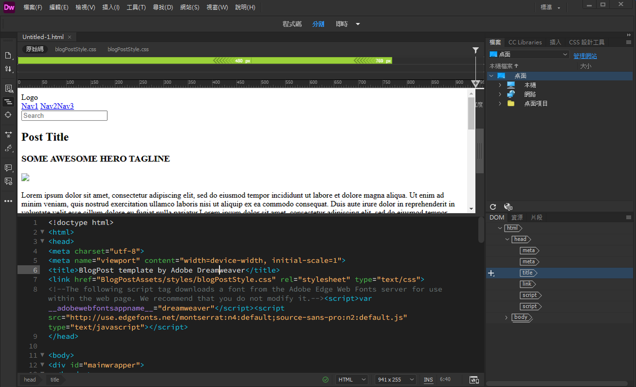
Task: Click the Dreamweaver Dw logo icon
Action: tap(9, 7)
